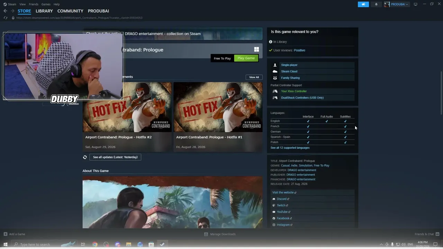
Task: Click the Family Sharing people icon
Action: pos(275,78)
